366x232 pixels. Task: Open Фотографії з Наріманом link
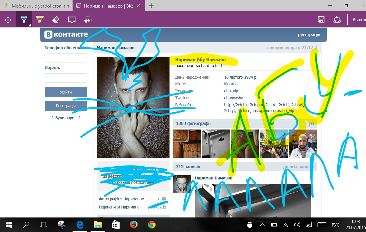pyautogui.click(x=122, y=199)
